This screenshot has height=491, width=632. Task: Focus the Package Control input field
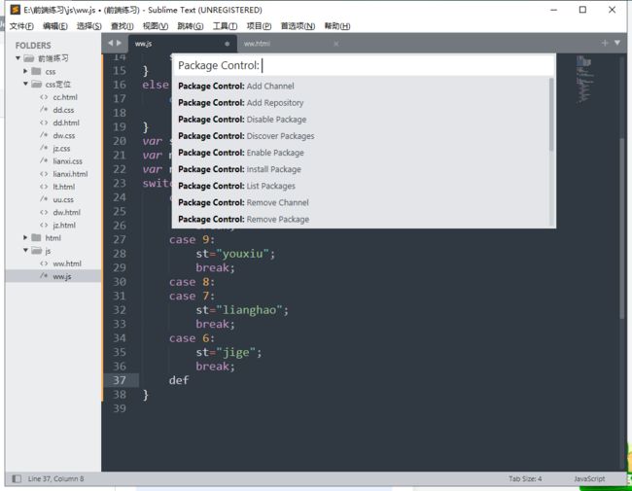[x=364, y=65]
